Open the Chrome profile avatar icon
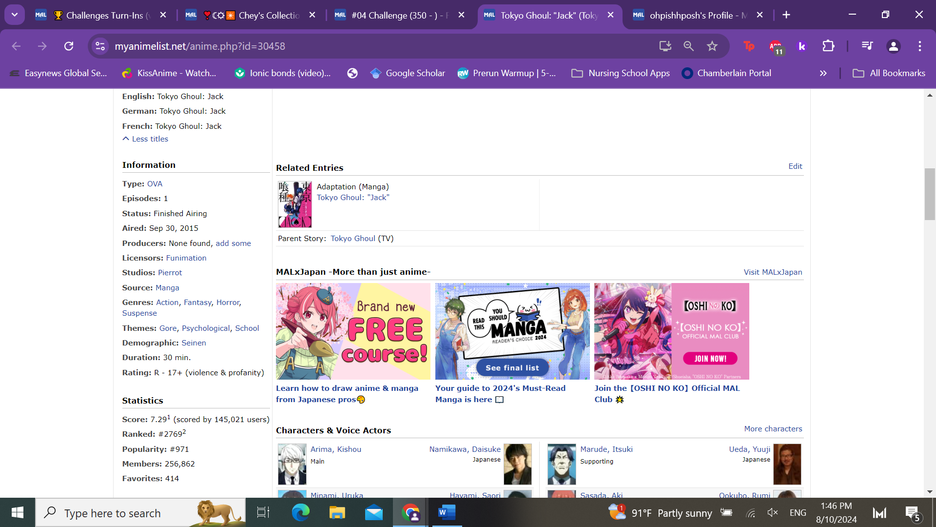Image resolution: width=936 pixels, height=527 pixels. pyautogui.click(x=893, y=46)
